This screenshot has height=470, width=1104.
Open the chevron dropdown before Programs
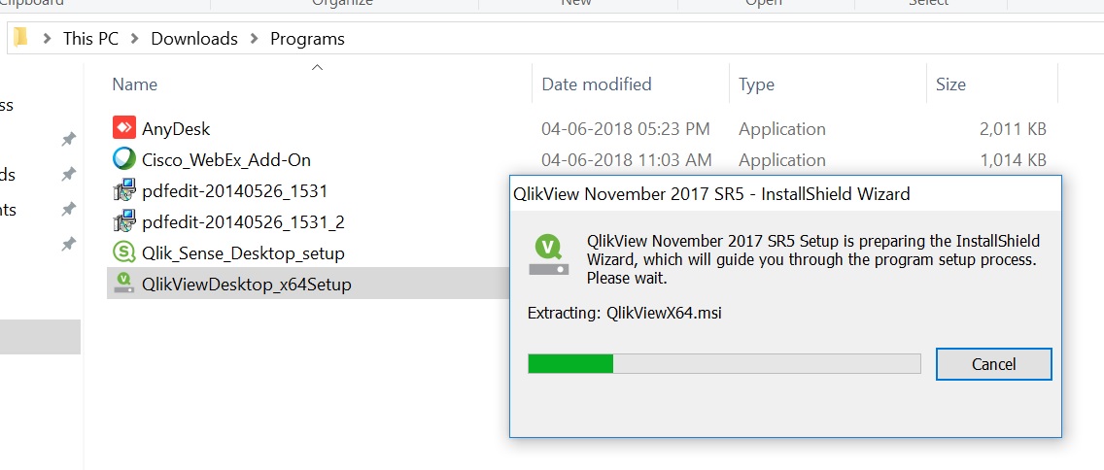pyautogui.click(x=255, y=39)
